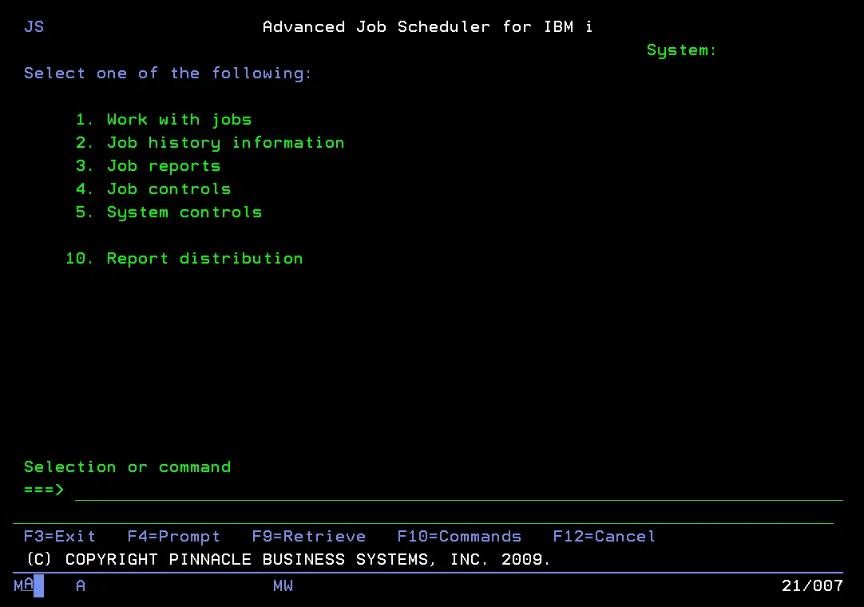Click the MA status indicator

coord(24,585)
